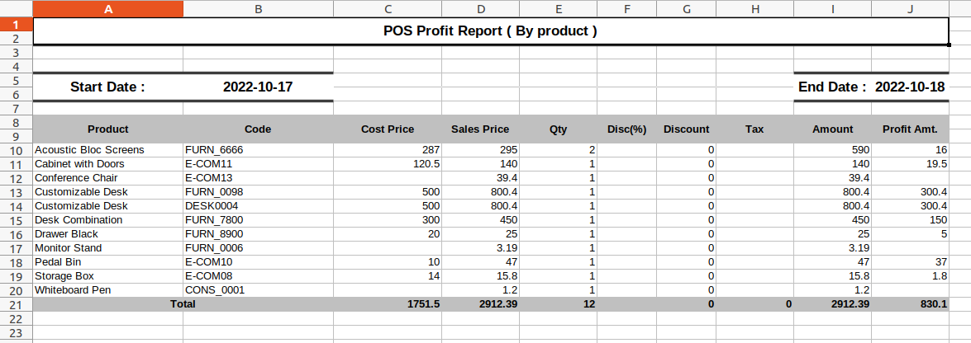This screenshot has height=343, width=971.
Task: Select the Conference Chair sales price 39.4
Action: pos(481,178)
